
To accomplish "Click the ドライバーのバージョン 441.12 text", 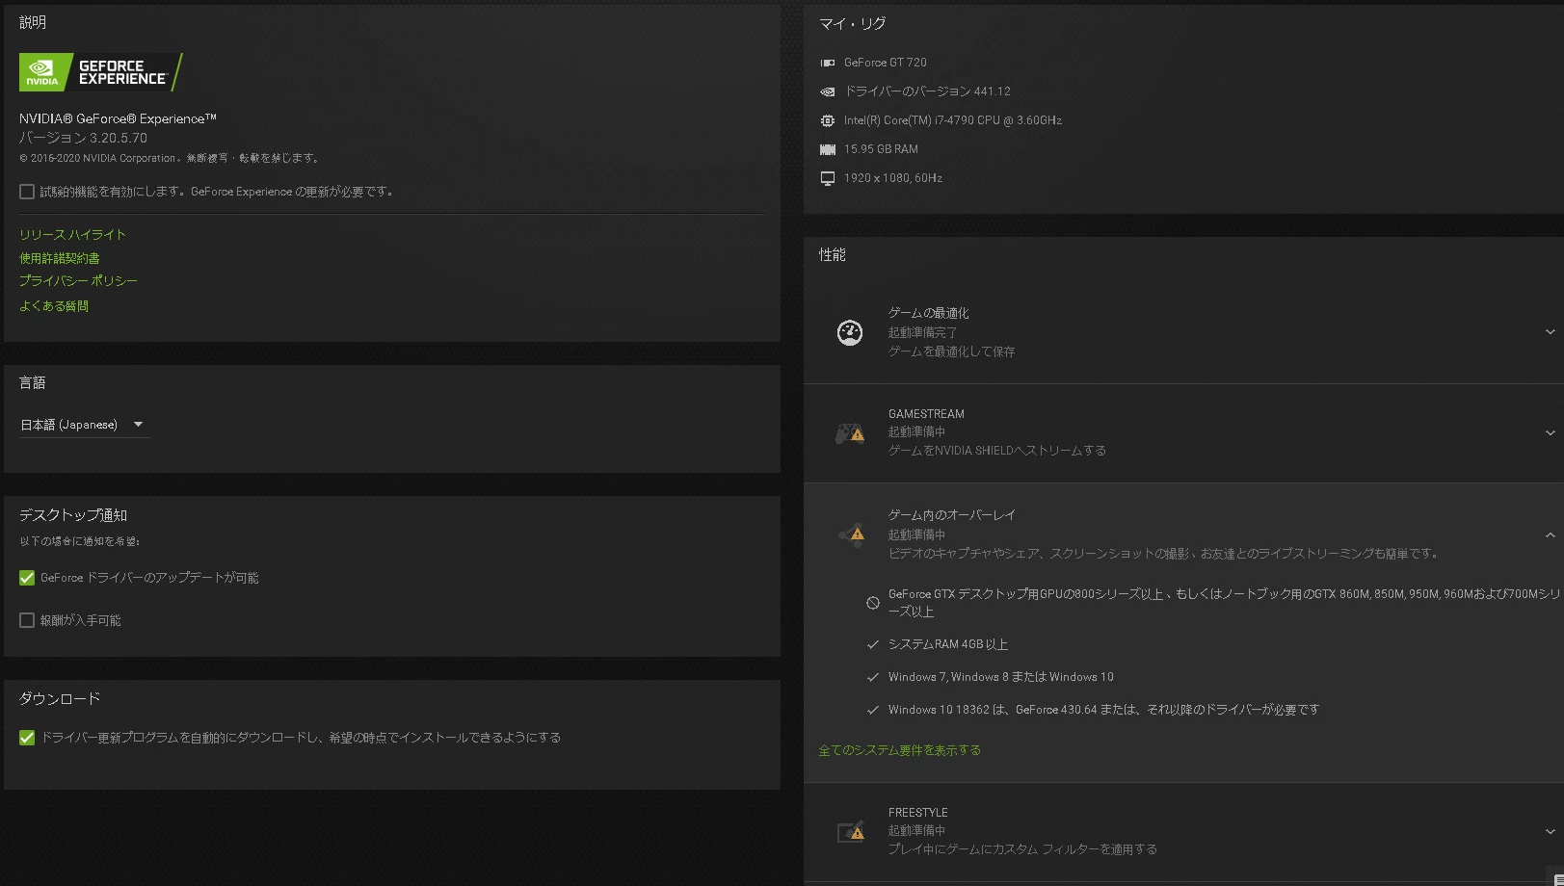I will pyautogui.click(x=927, y=91).
